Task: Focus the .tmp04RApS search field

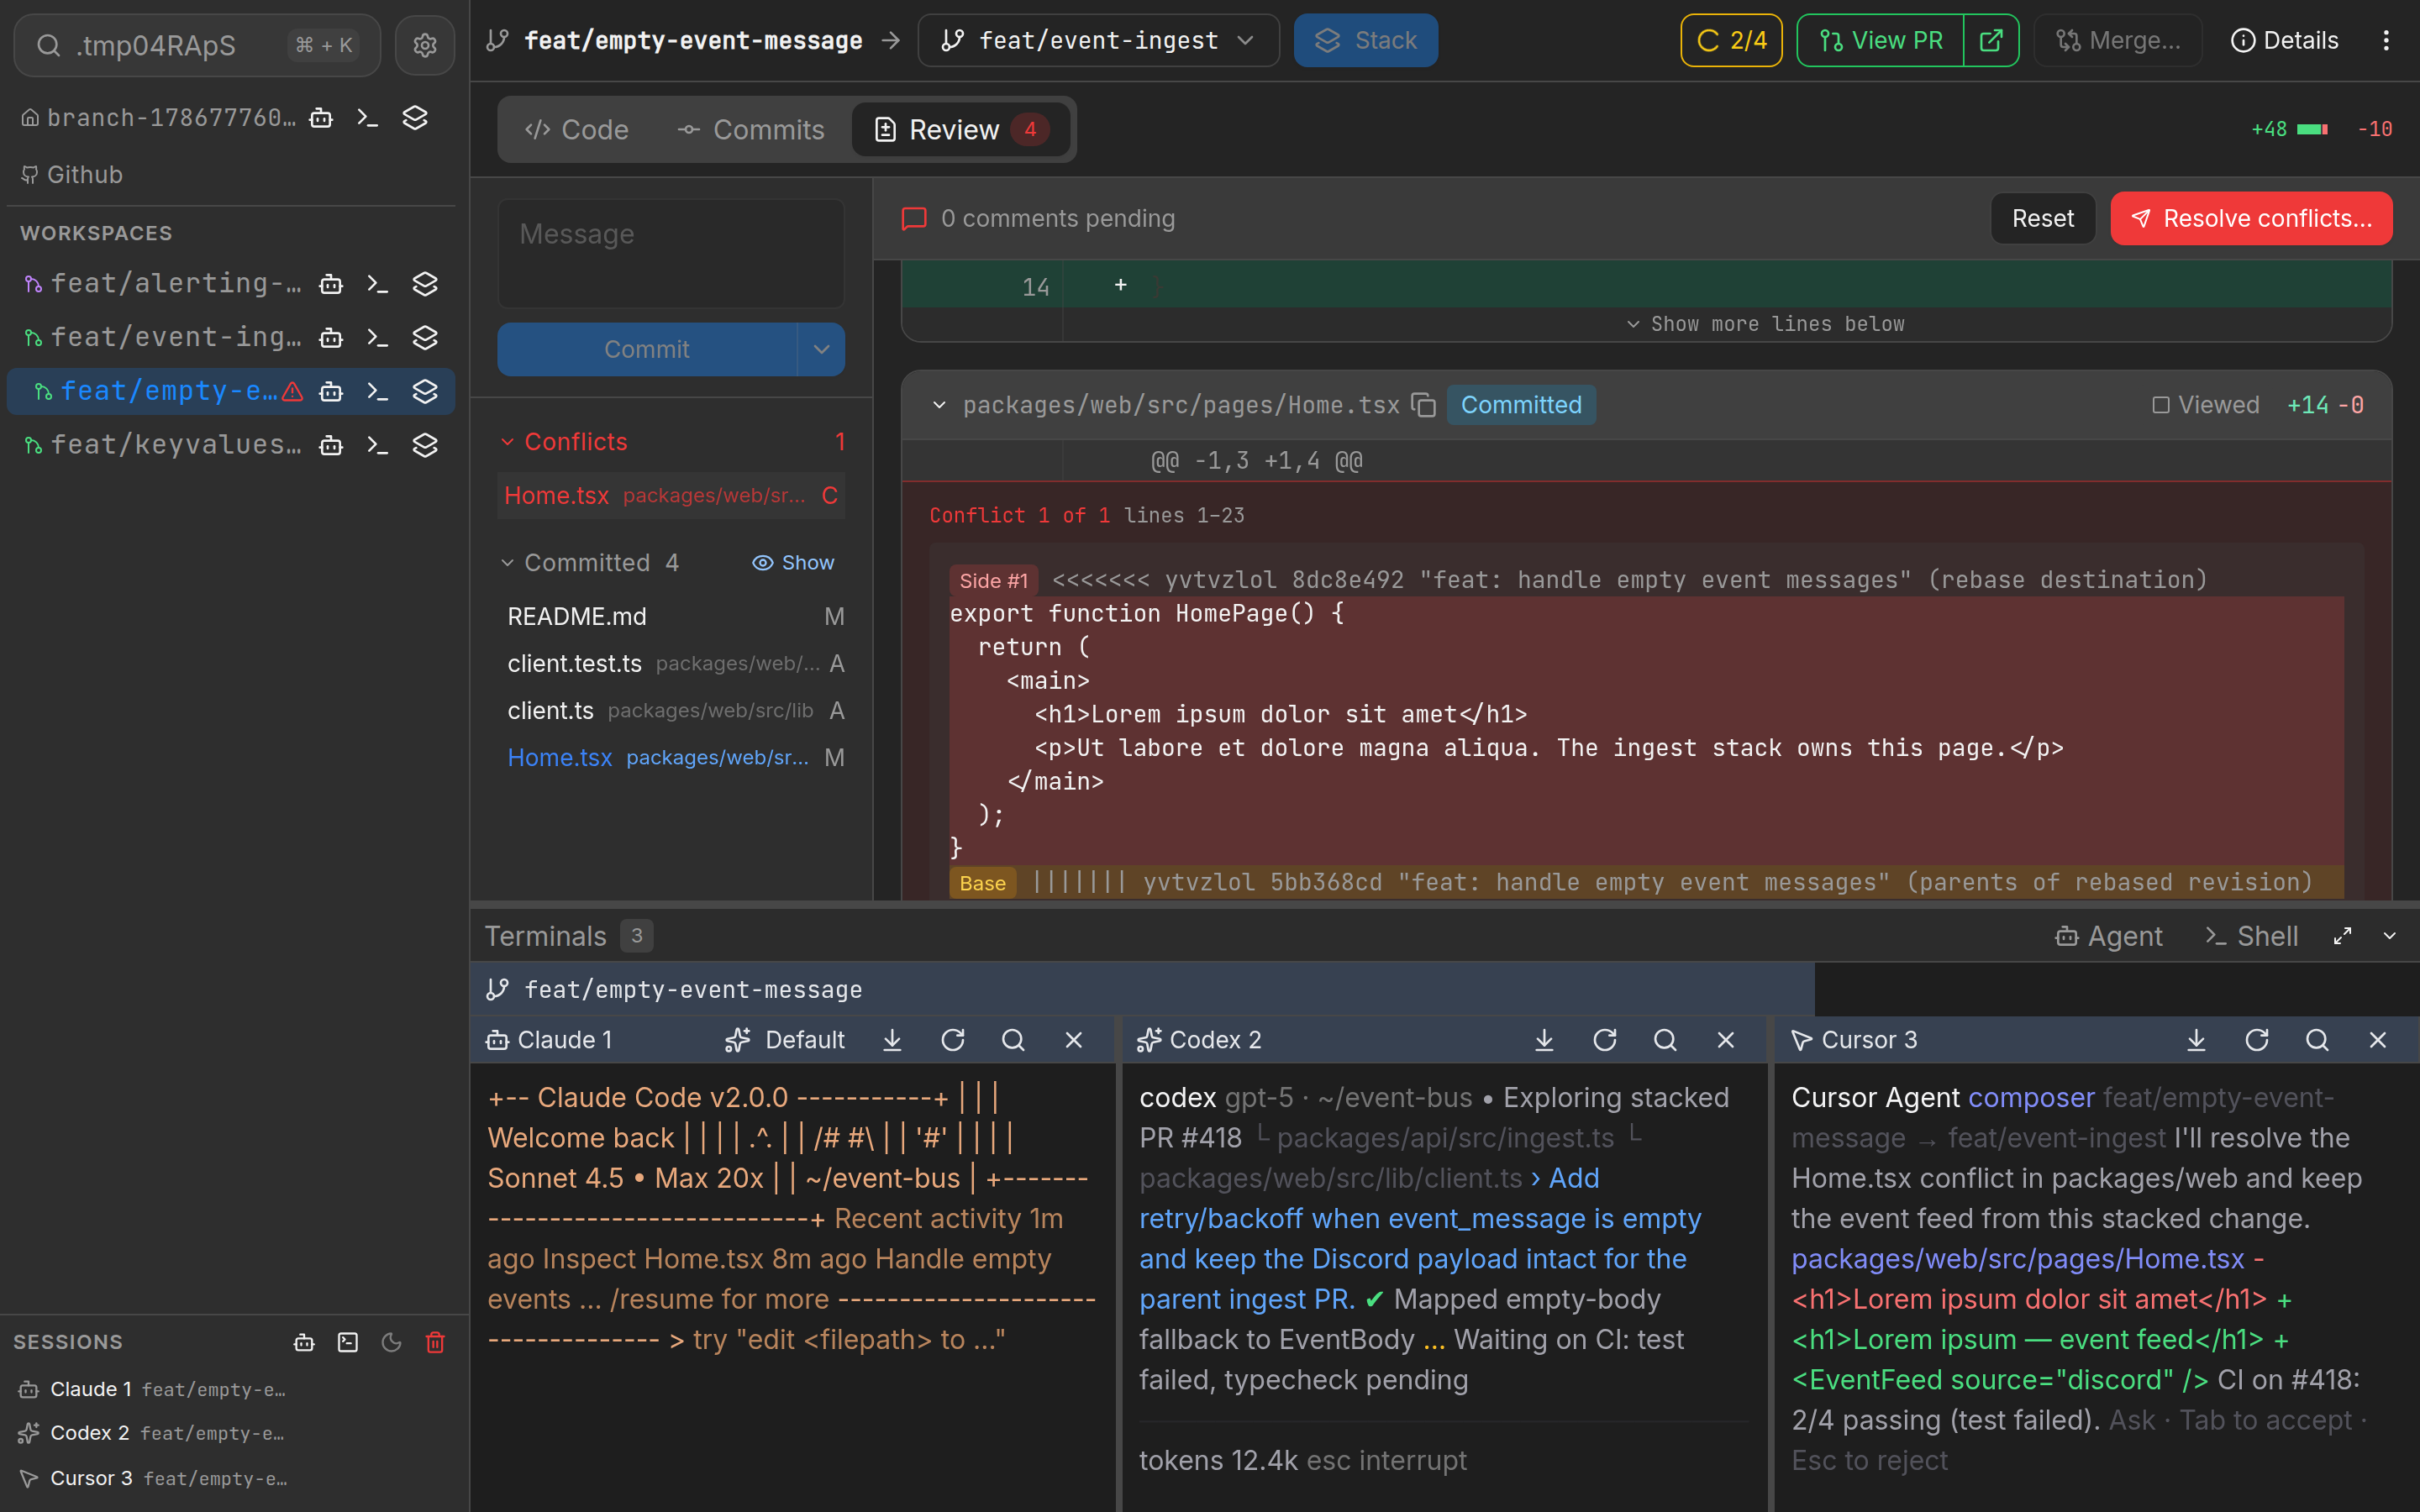Action: click(x=197, y=45)
